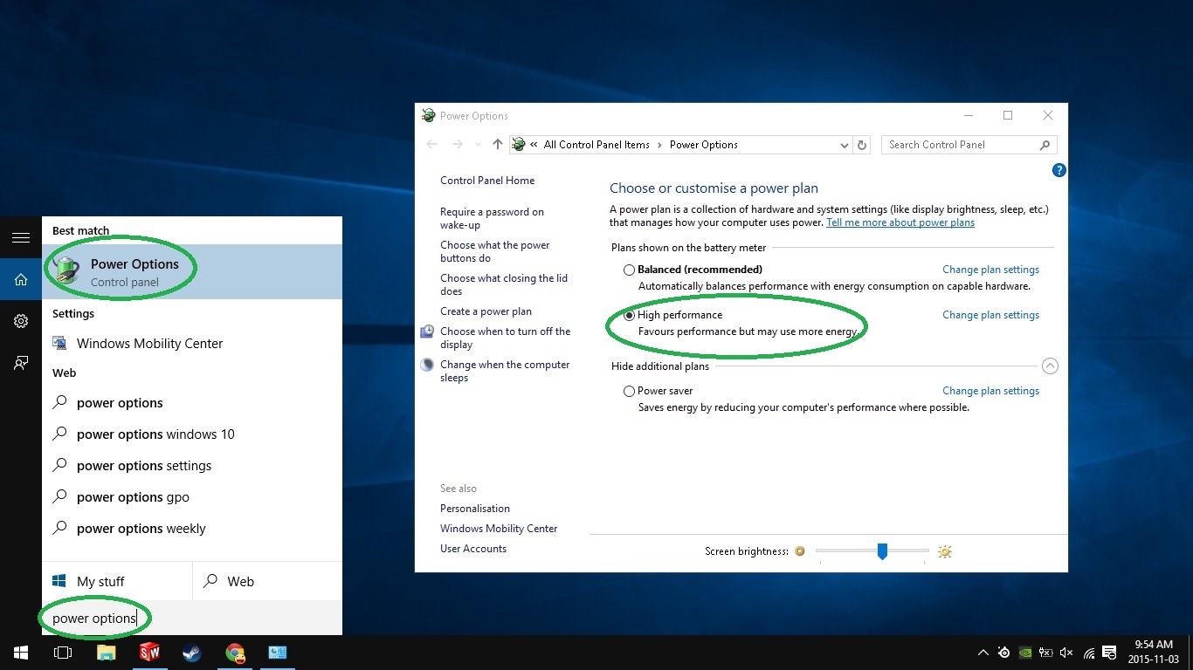Open Task View from the taskbar
This screenshot has width=1193, height=670.
click(62, 653)
